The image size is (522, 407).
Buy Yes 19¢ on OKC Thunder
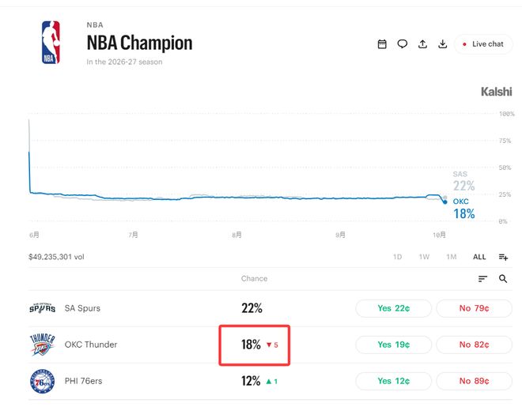tap(394, 345)
